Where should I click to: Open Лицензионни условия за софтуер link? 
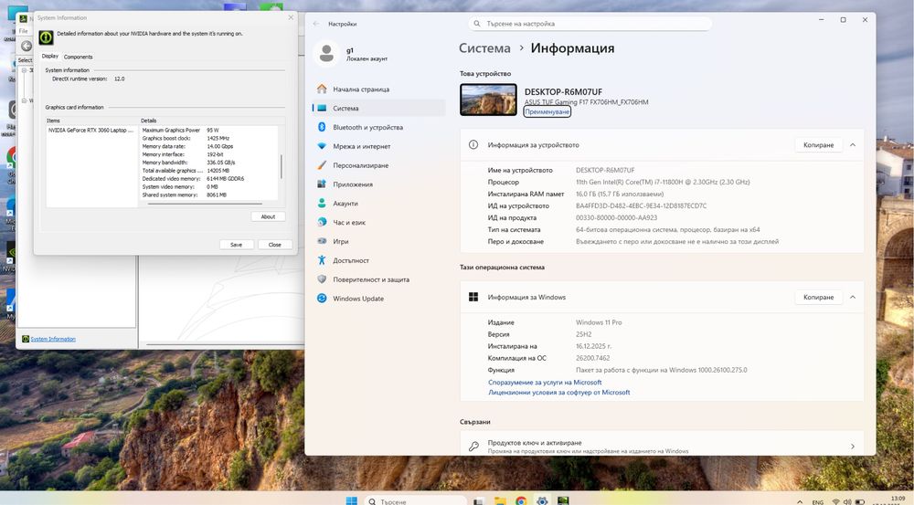click(559, 393)
